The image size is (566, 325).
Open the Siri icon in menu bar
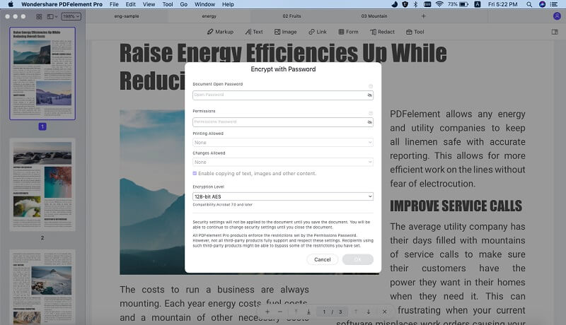point(542,4)
